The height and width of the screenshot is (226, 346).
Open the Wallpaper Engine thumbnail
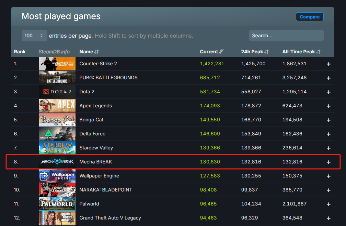pos(57,176)
